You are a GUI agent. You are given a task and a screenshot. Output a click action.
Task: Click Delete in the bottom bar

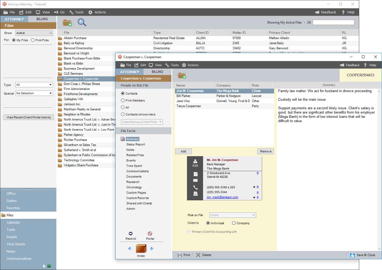click(x=204, y=255)
